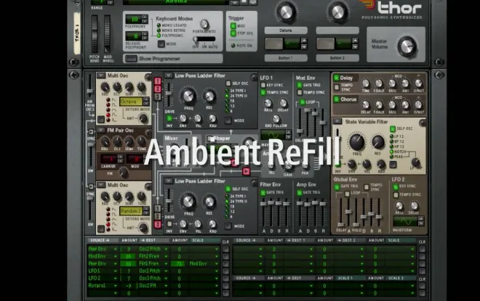Click the Sync arrow button beside lower Multi Osc
The height and width of the screenshot is (301, 480).
click(91, 186)
